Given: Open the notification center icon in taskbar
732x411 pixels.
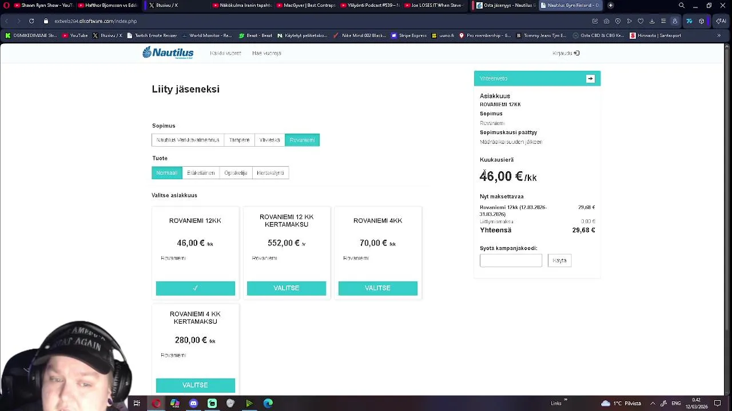Looking at the screenshot, I should tap(718, 404).
